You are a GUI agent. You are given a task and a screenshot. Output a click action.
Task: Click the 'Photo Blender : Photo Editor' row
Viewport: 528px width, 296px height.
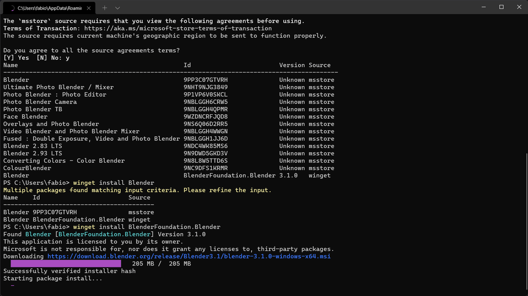tap(55, 95)
